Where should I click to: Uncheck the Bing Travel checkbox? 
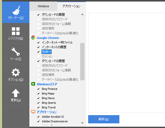[x=38, y=107]
